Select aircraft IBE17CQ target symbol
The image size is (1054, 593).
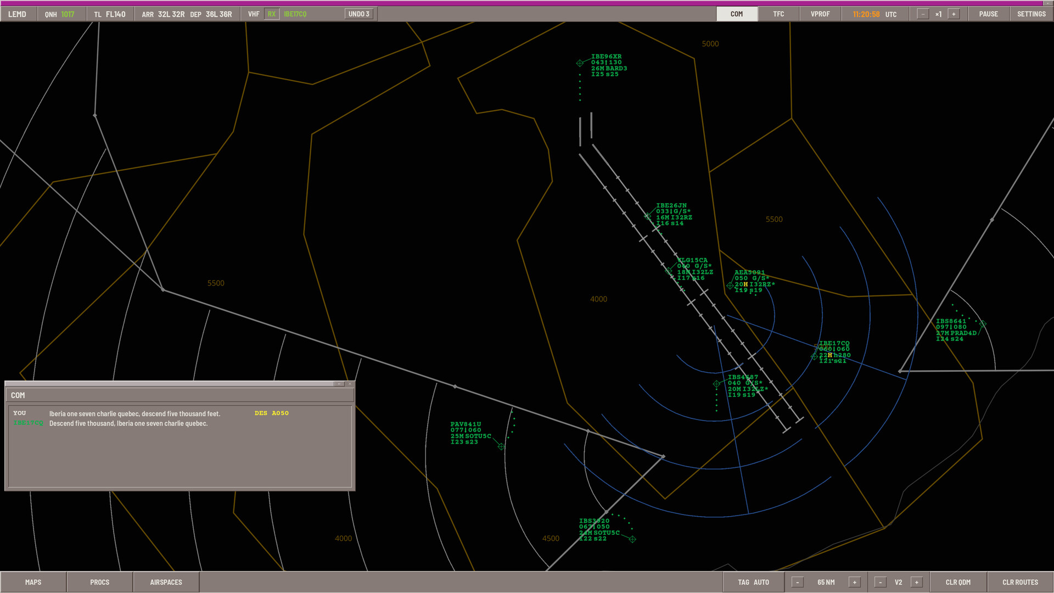click(x=814, y=357)
